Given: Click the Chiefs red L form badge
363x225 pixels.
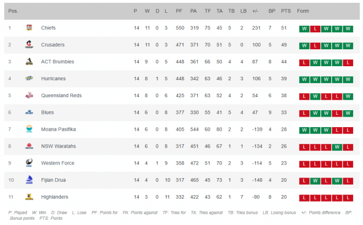Looking at the screenshot, I should tap(315, 29).
